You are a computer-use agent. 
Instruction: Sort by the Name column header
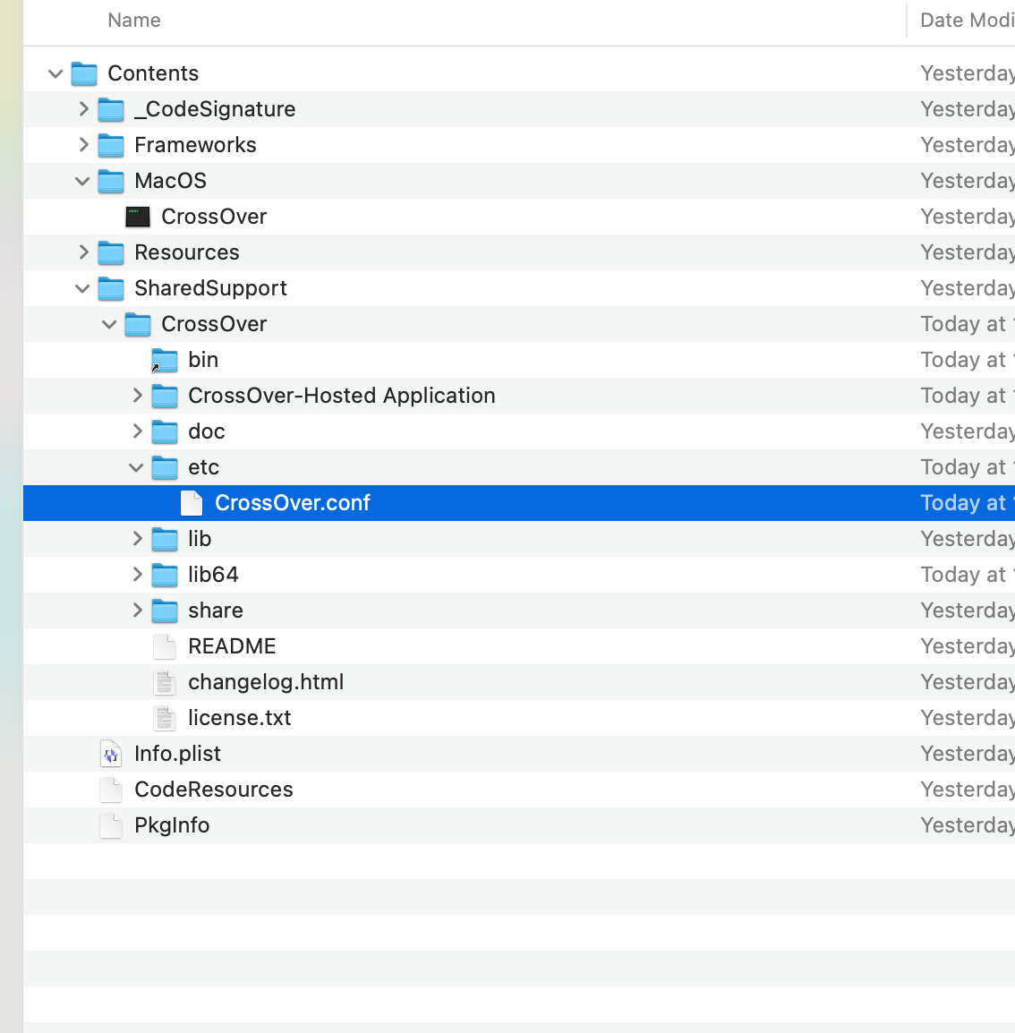tap(134, 21)
